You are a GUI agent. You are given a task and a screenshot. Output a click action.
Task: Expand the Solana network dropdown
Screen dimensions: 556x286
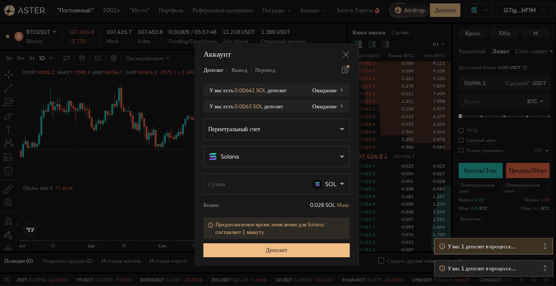coord(277,157)
